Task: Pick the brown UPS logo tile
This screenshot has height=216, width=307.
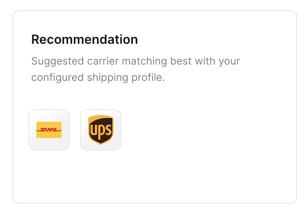Action: coord(101,130)
